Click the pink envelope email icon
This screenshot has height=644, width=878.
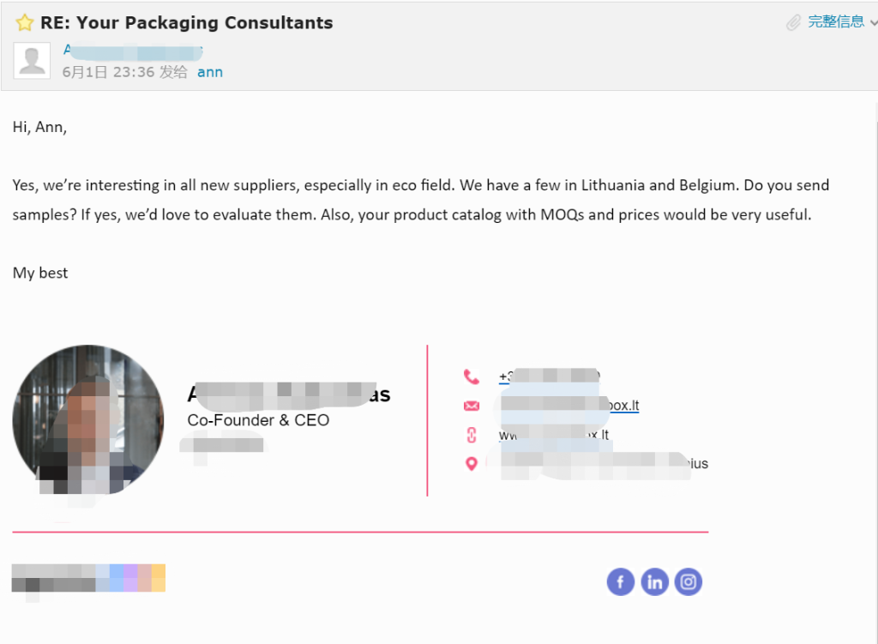472,406
